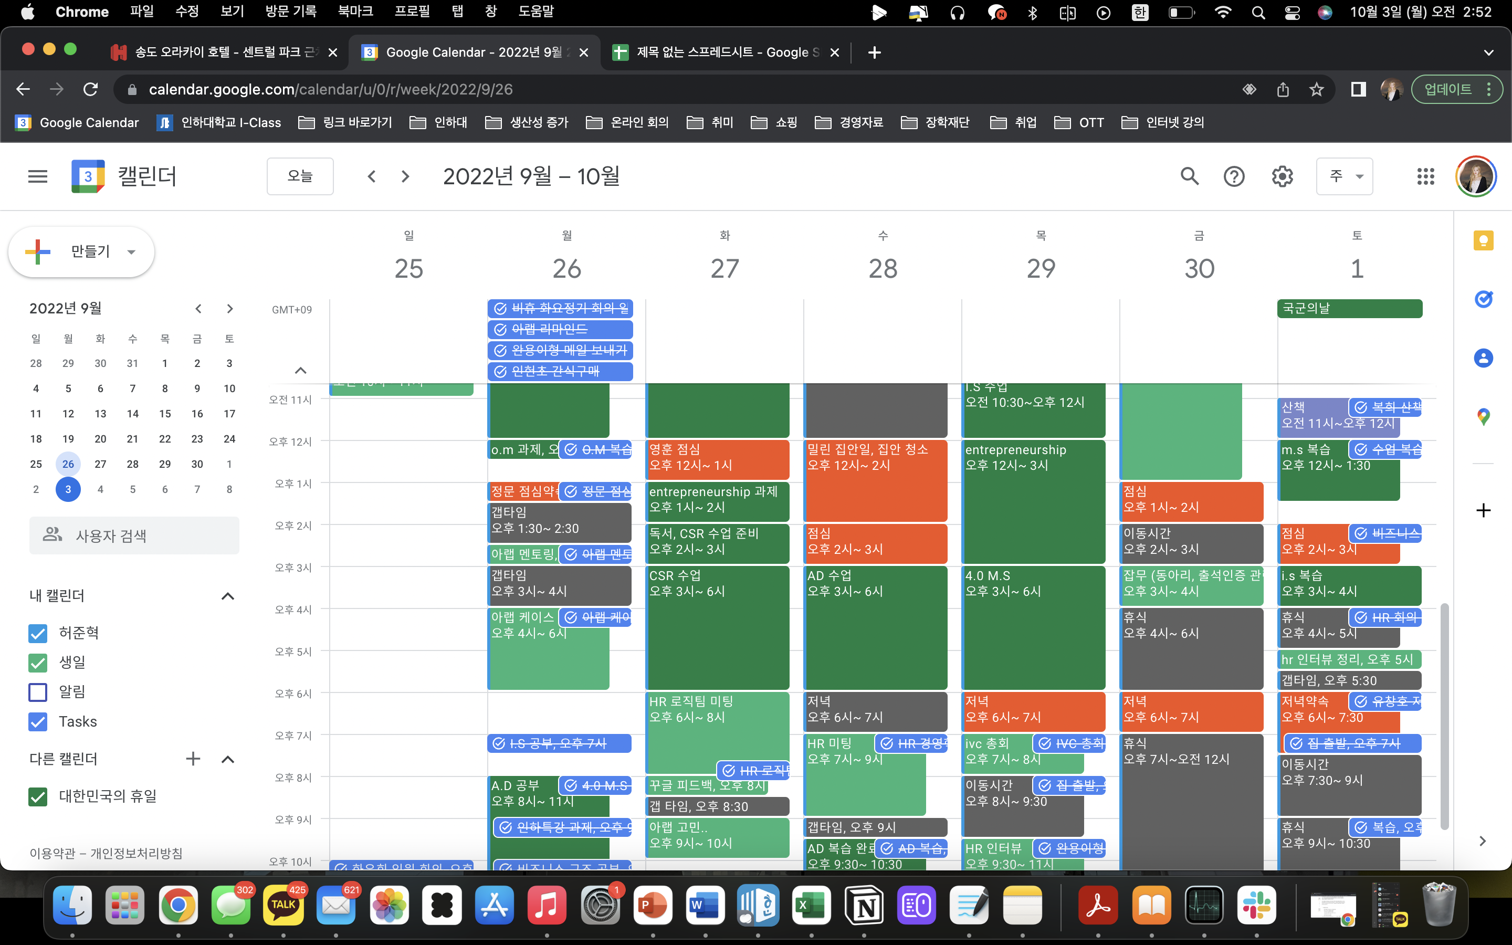Viewport: 1512px width, 945px height.
Task: Switch to 제목 없는 스프레드시트 tab
Action: tap(727, 52)
